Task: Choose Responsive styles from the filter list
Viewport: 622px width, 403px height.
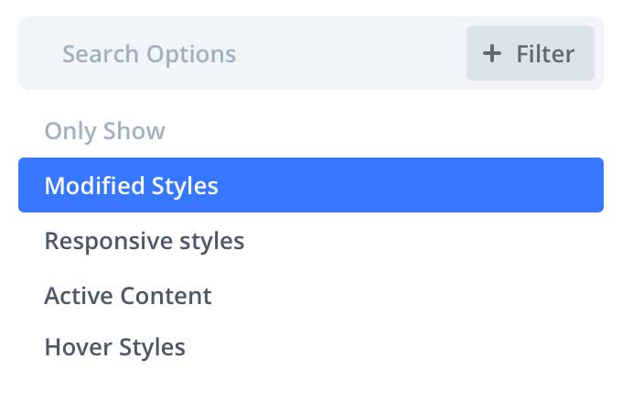Action: pyautogui.click(x=145, y=241)
